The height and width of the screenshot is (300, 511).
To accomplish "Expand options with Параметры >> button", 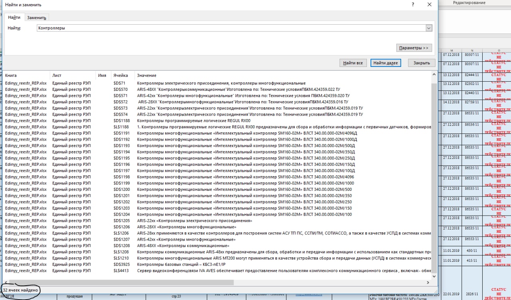I will pyautogui.click(x=414, y=48).
